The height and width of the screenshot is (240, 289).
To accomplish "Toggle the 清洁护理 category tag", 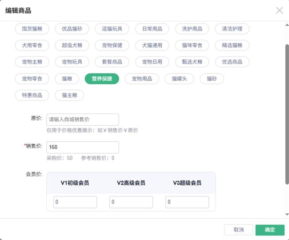I will click(232, 29).
